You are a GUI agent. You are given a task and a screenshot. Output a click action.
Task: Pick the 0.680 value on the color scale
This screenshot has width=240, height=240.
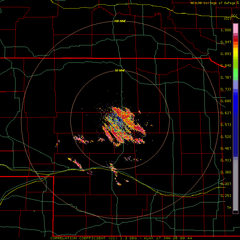(x=226, y=101)
